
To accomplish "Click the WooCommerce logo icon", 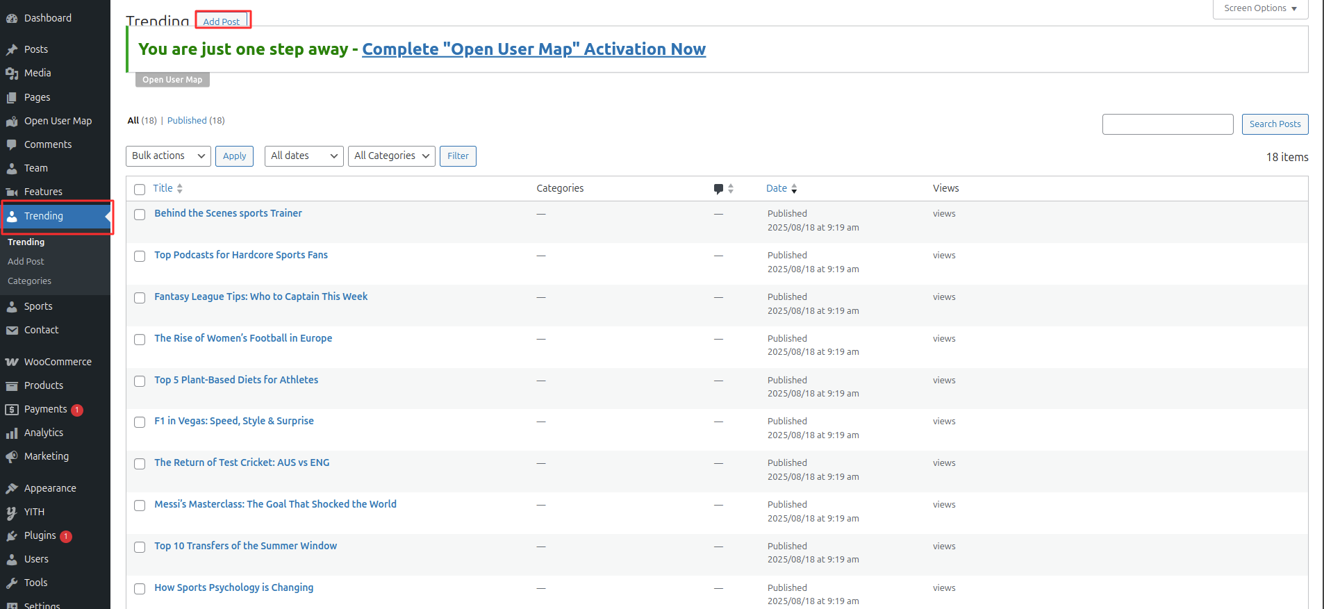I will pyautogui.click(x=12, y=362).
